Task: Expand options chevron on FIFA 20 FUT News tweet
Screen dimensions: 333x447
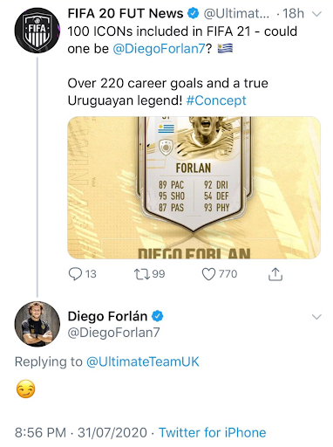Action: pyautogui.click(x=316, y=14)
